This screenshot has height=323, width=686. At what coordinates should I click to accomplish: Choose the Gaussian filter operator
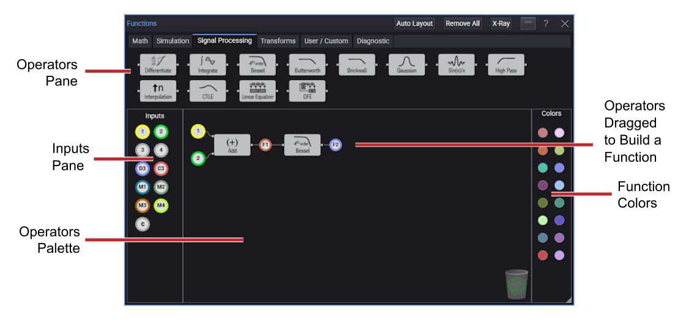pyautogui.click(x=406, y=64)
